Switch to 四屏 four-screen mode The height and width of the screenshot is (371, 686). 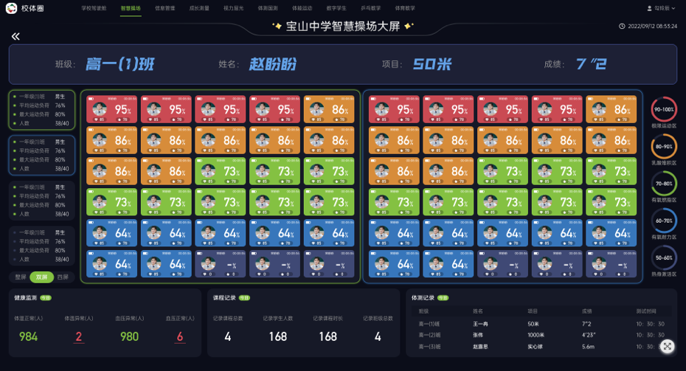(x=63, y=277)
